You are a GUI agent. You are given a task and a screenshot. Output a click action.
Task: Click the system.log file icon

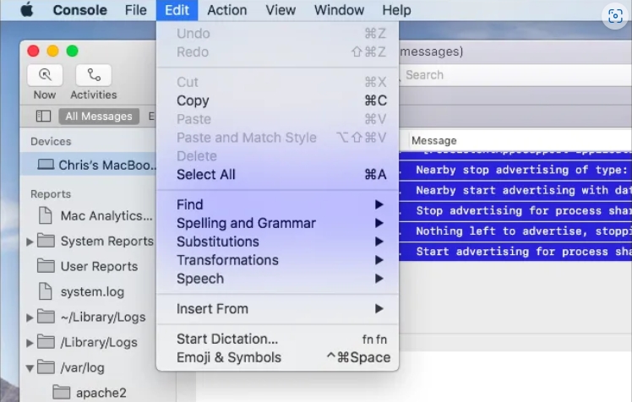pyautogui.click(x=45, y=291)
